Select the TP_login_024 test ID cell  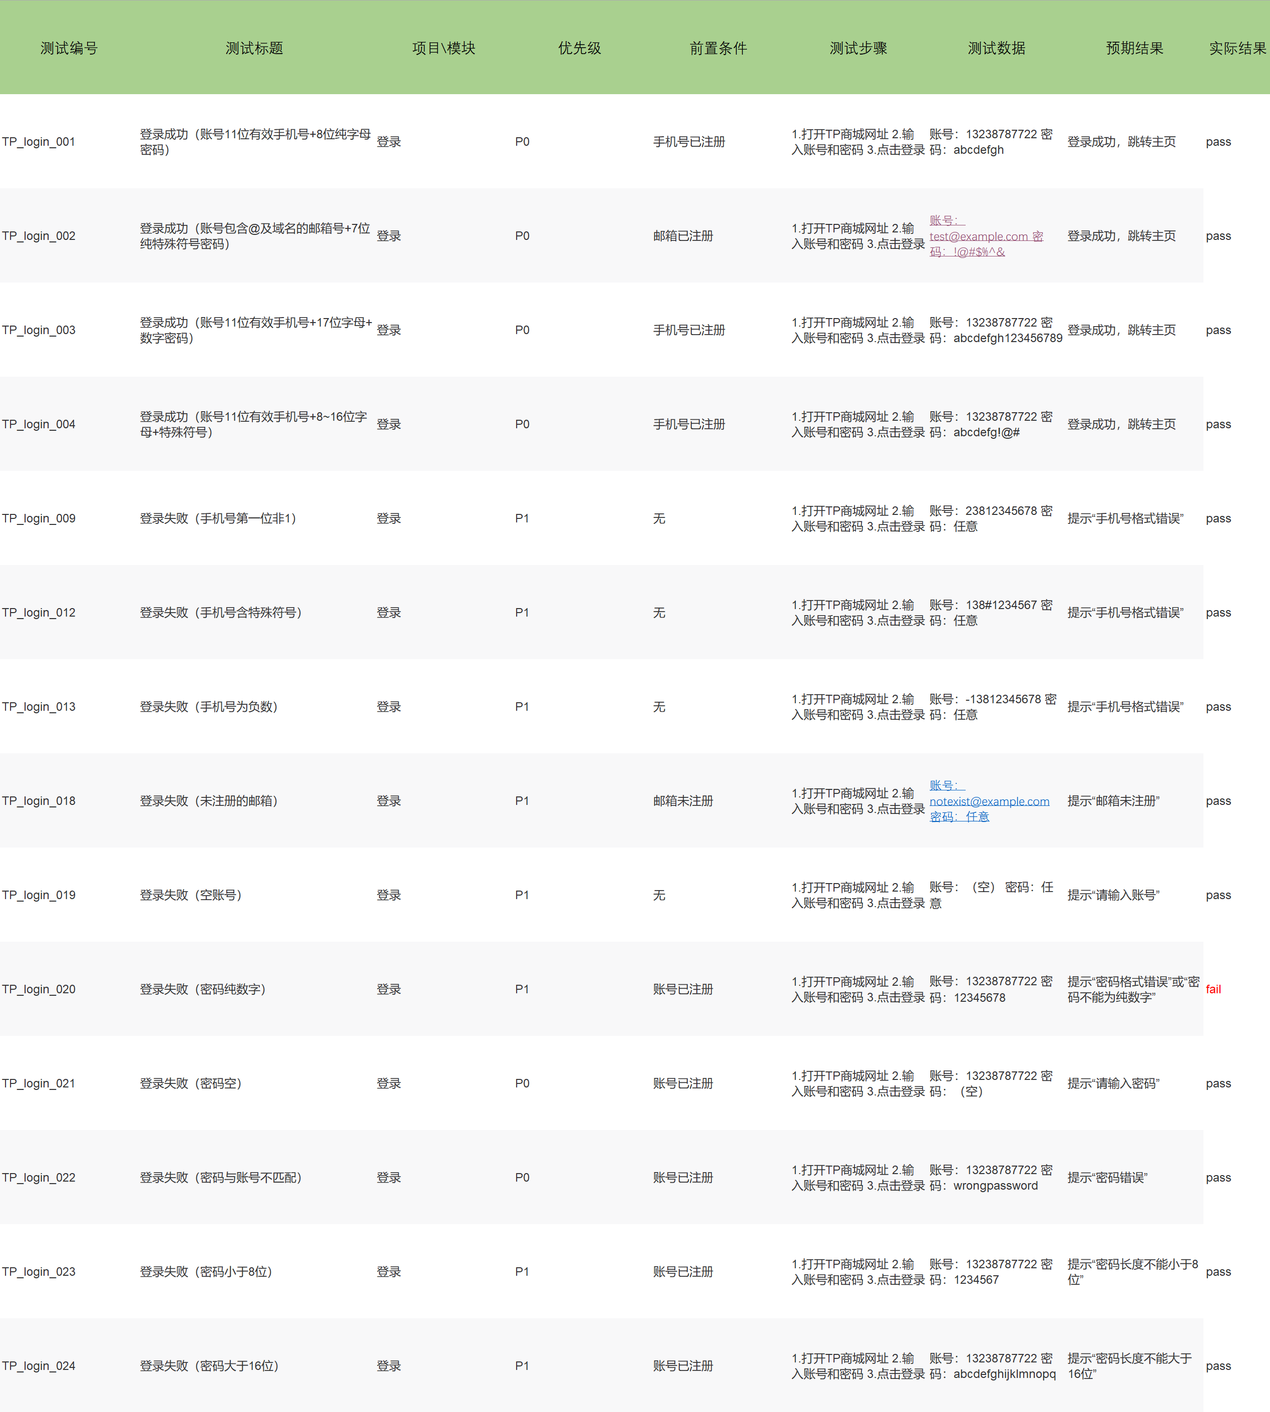pyautogui.click(x=39, y=1366)
